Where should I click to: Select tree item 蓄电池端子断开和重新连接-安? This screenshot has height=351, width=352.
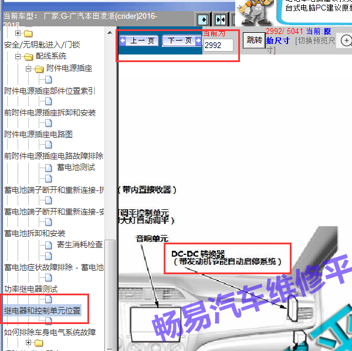coord(54,212)
